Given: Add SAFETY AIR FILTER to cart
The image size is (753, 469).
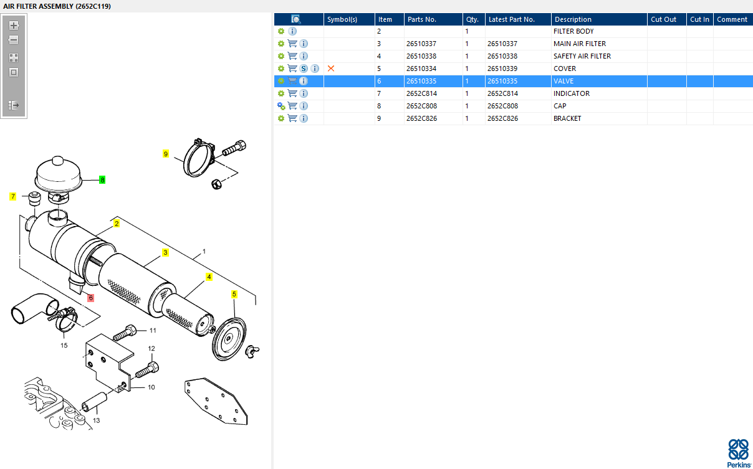Looking at the screenshot, I should [292, 56].
